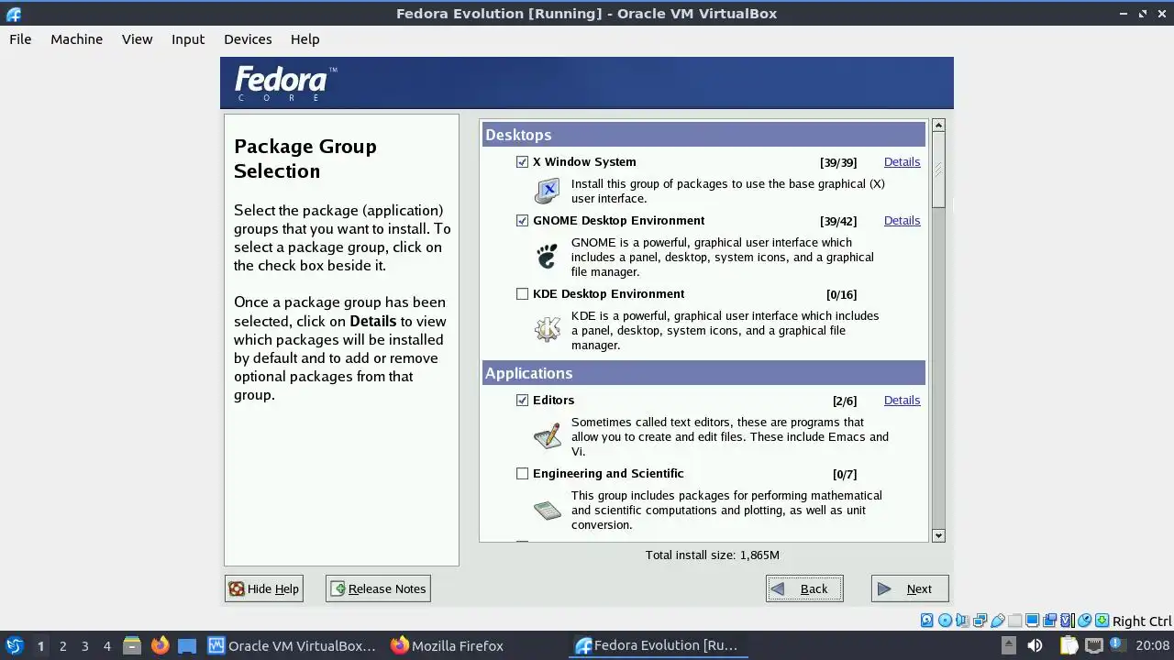Image resolution: width=1174 pixels, height=660 pixels.
Task: Click the optical disc status icon
Action: tap(946, 621)
